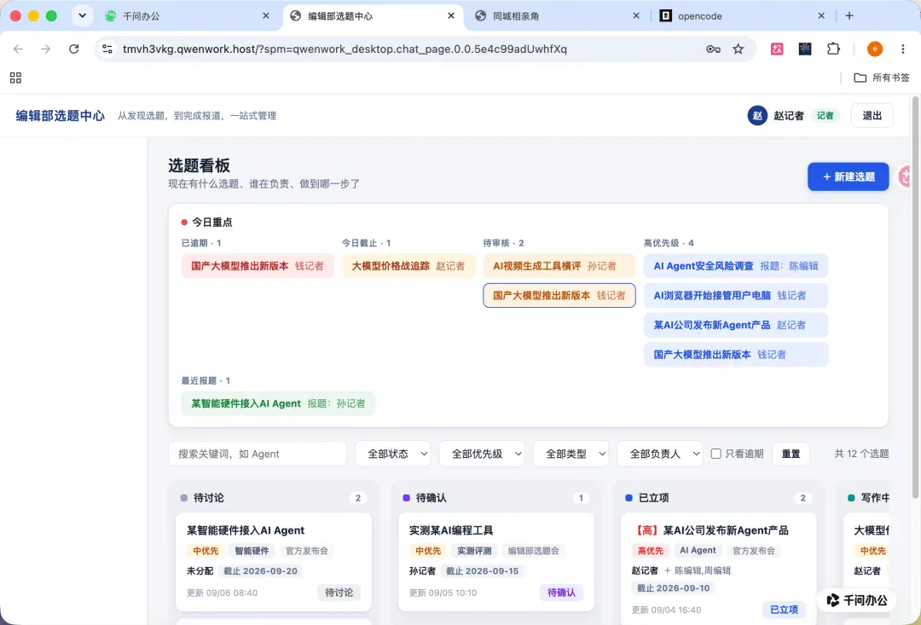Viewport: 921px width, 625px height.
Task: Click the 编辑部选题中心 site title
Action: [60, 116]
